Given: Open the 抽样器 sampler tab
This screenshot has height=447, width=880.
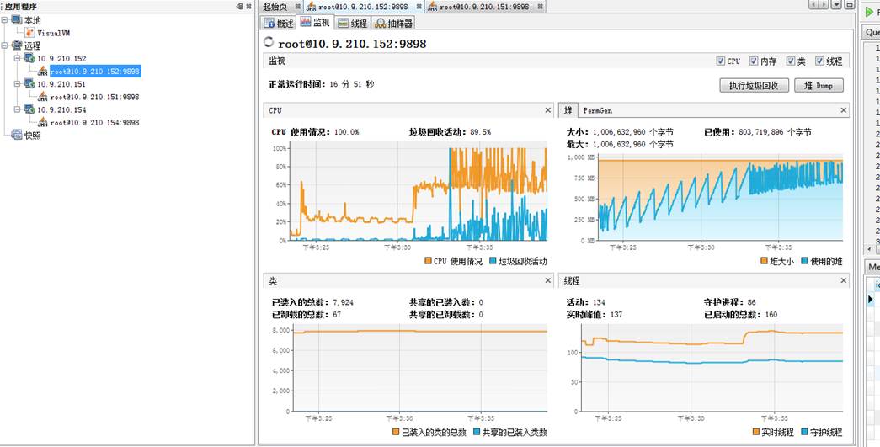Looking at the screenshot, I should click(x=393, y=24).
